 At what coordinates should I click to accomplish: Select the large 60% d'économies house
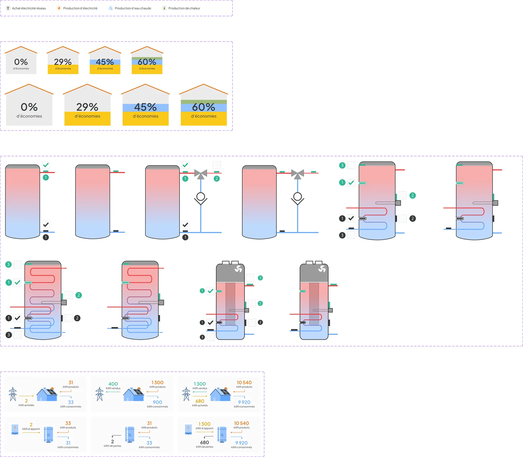point(204,105)
